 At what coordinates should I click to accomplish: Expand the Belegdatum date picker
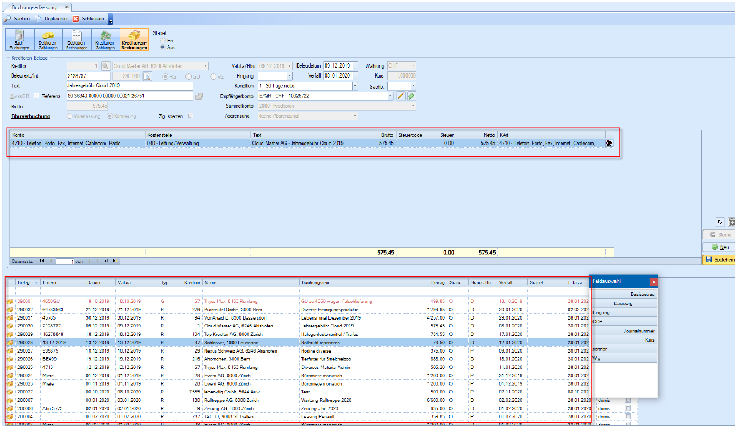(x=355, y=66)
